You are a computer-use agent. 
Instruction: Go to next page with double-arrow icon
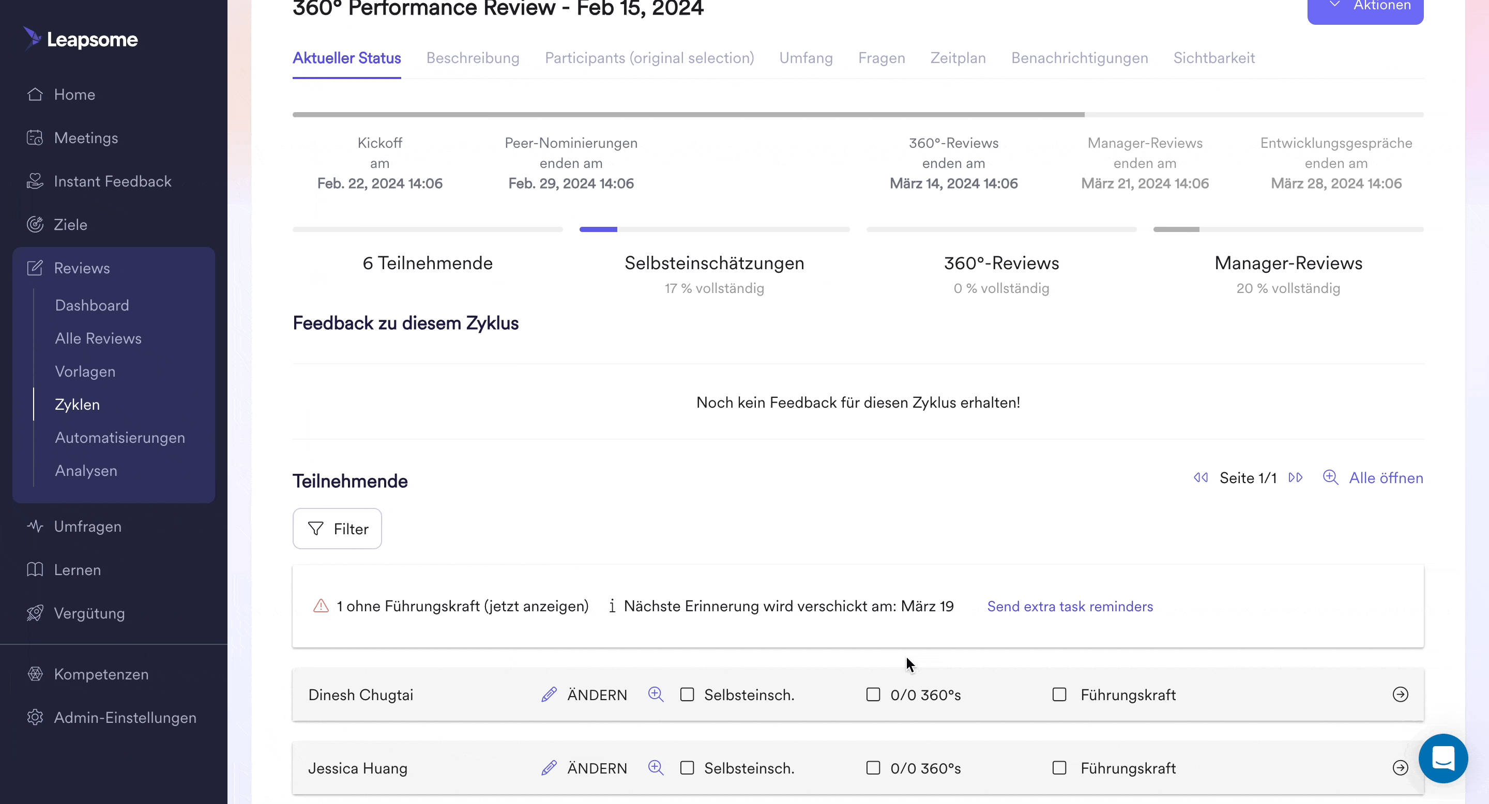coord(1295,477)
